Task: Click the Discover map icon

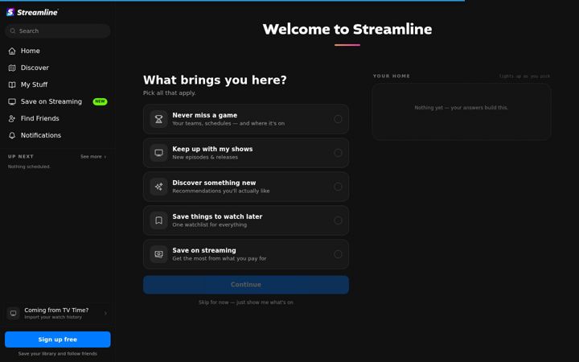Action: 12,68
